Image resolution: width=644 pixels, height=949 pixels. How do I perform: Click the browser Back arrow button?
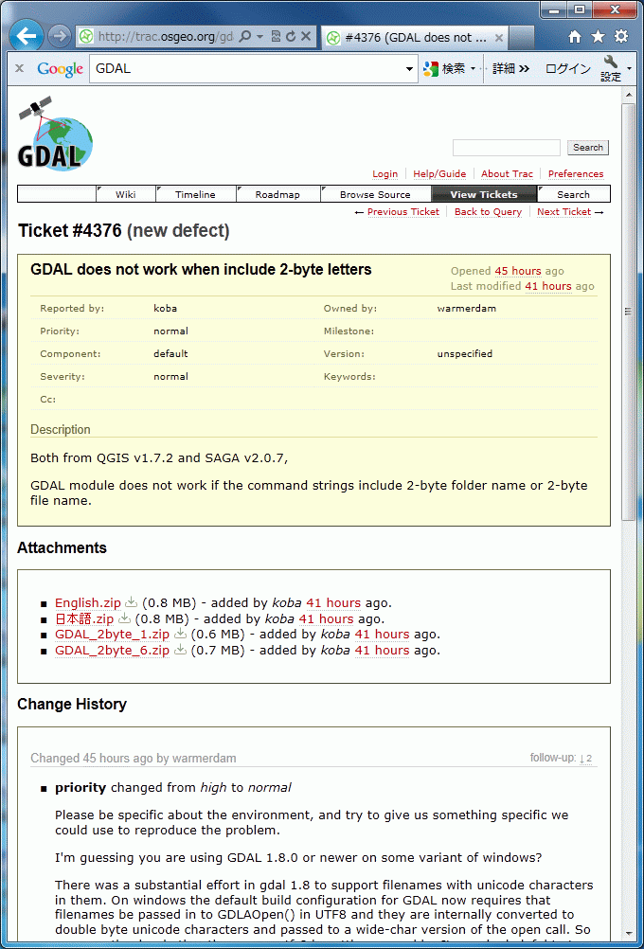[x=26, y=37]
